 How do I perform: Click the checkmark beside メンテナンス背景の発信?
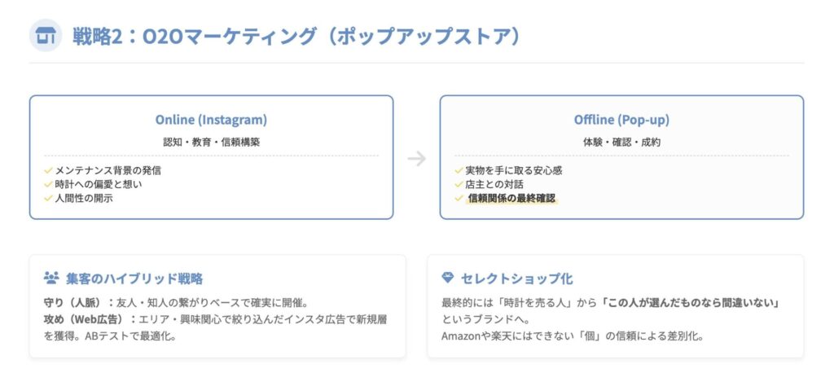[x=48, y=170]
